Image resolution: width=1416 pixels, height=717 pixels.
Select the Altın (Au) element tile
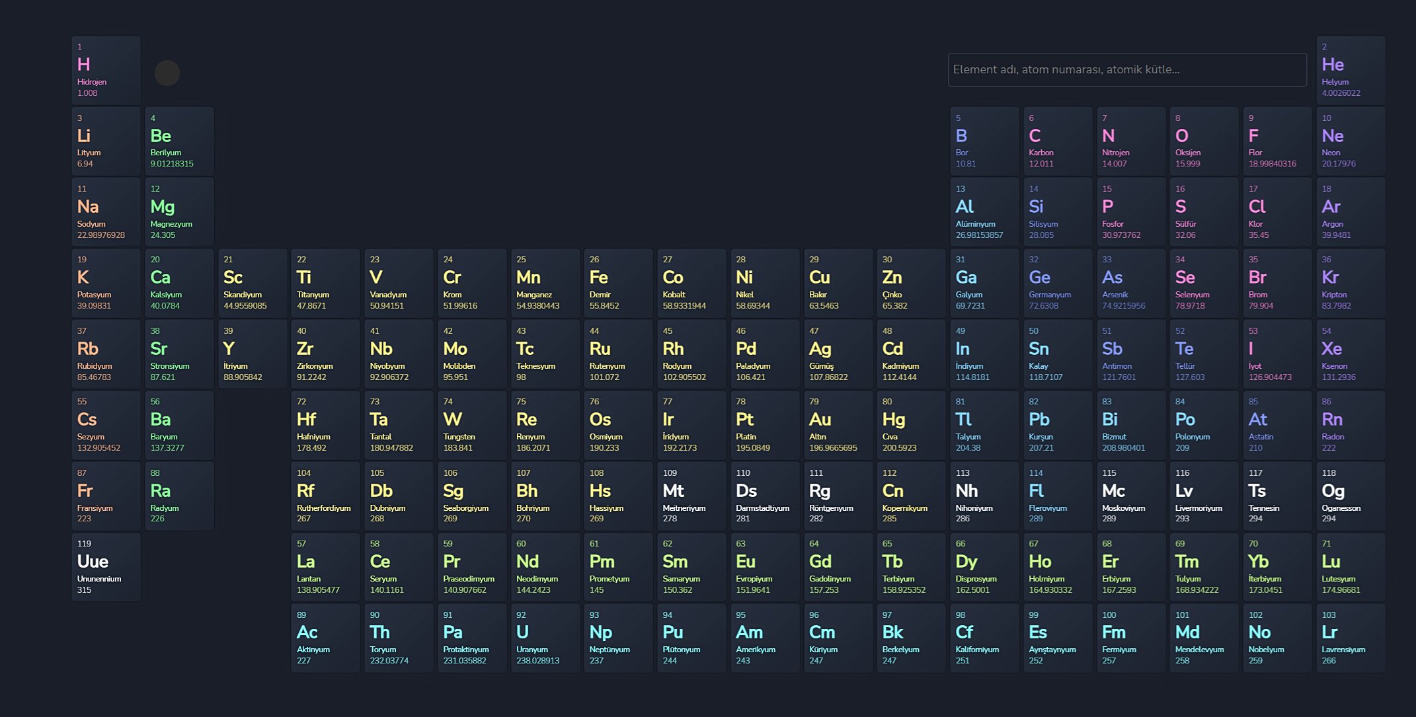pyautogui.click(x=838, y=425)
